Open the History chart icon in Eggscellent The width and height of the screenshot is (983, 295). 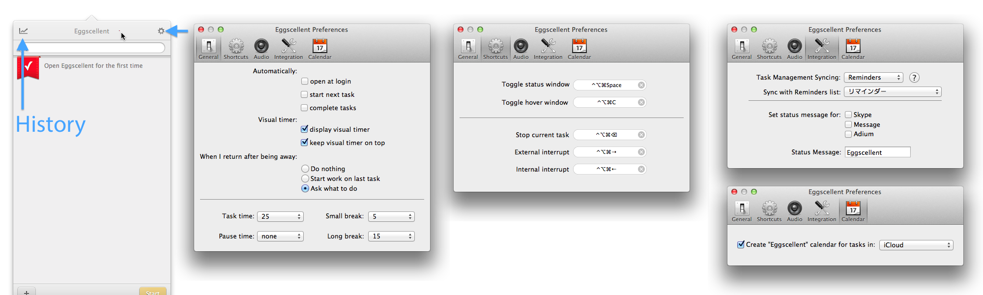[x=23, y=31]
